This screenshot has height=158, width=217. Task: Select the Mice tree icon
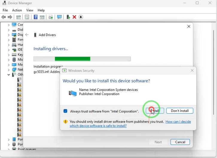(14, 60)
